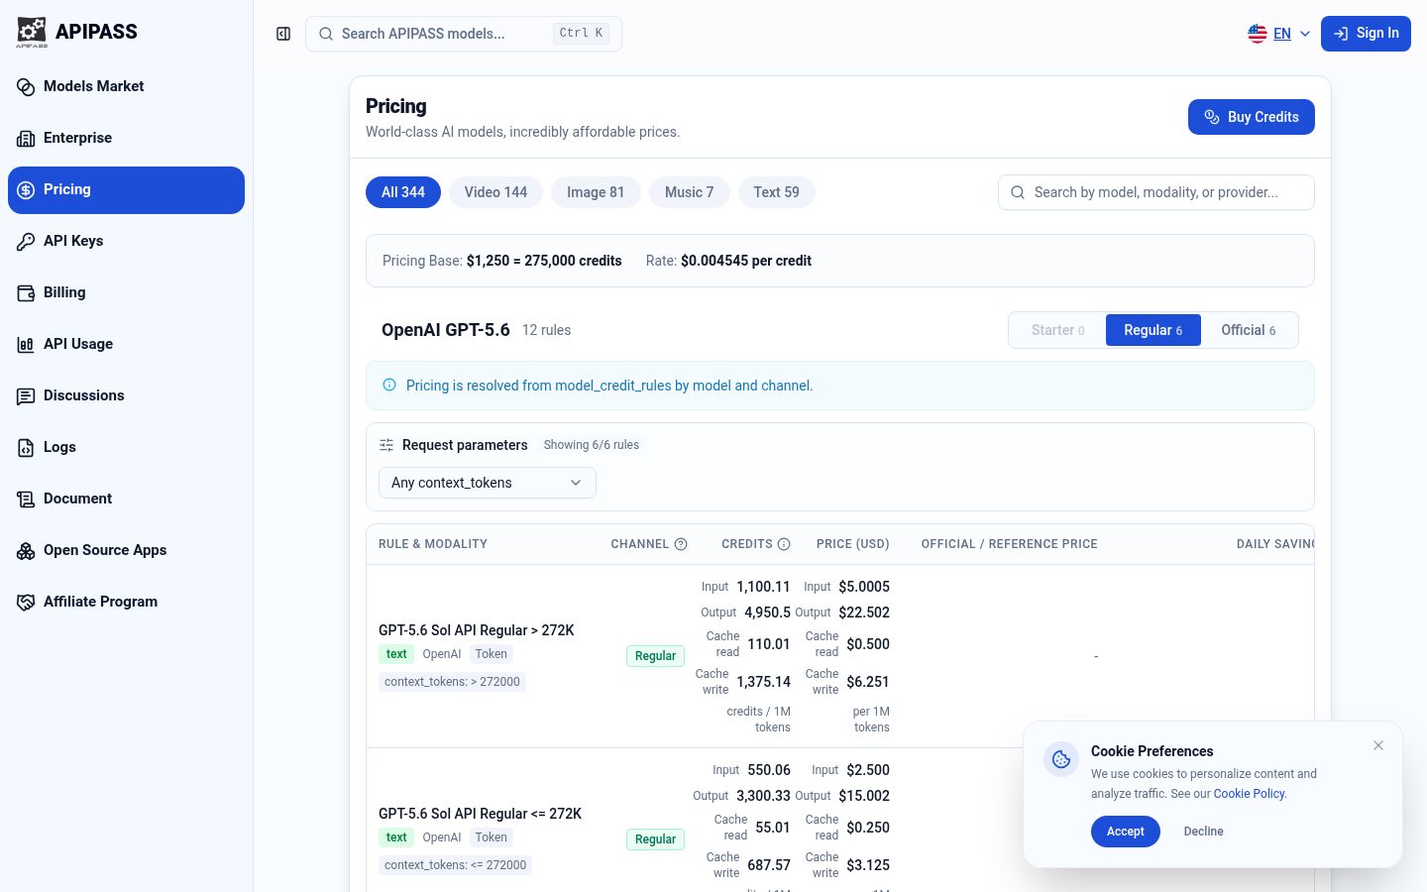Filter by Image 81 tab

(x=596, y=192)
